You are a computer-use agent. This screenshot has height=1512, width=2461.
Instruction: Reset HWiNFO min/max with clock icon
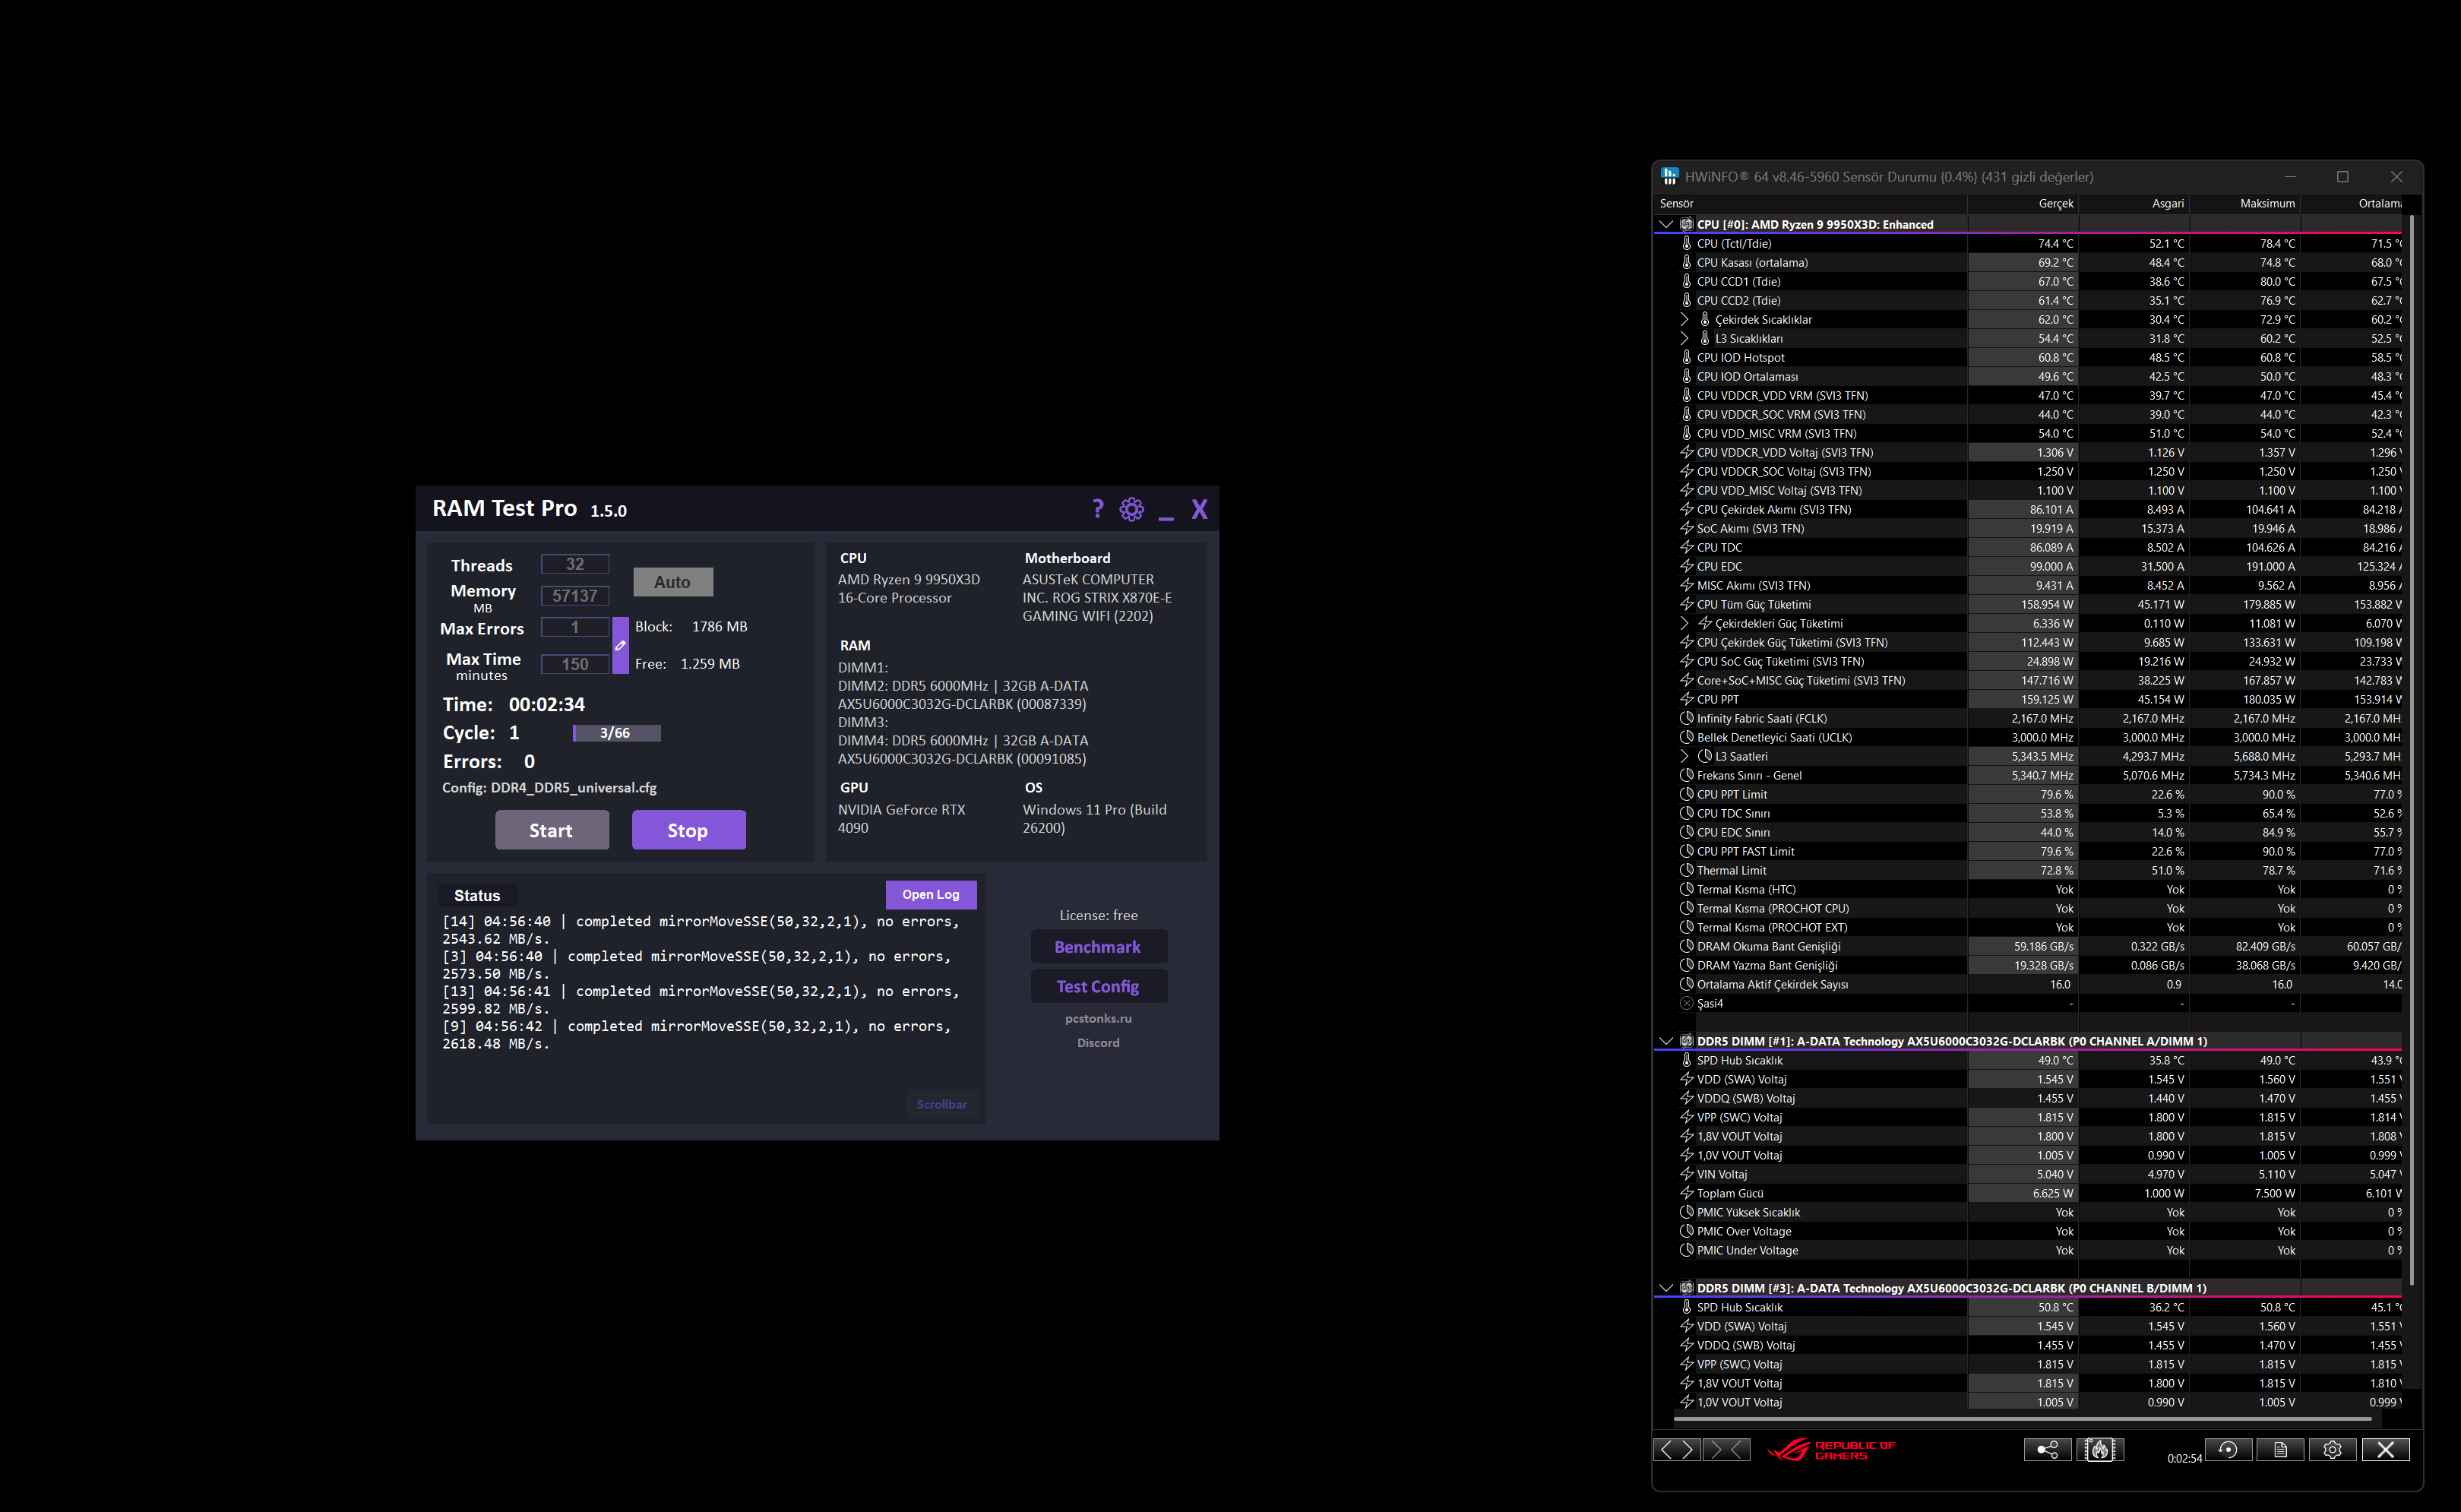pyautogui.click(x=2228, y=1449)
